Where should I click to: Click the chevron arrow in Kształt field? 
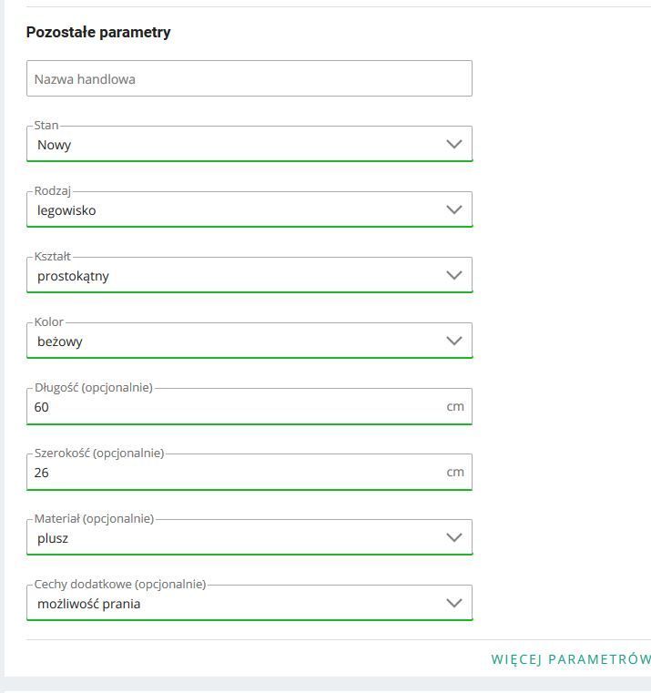[x=454, y=275]
